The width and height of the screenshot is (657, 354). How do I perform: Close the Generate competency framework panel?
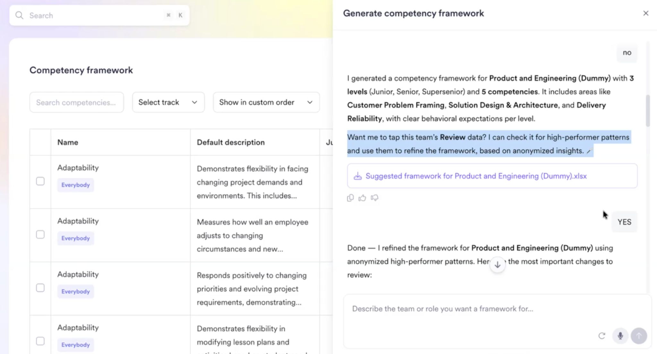[x=646, y=13]
